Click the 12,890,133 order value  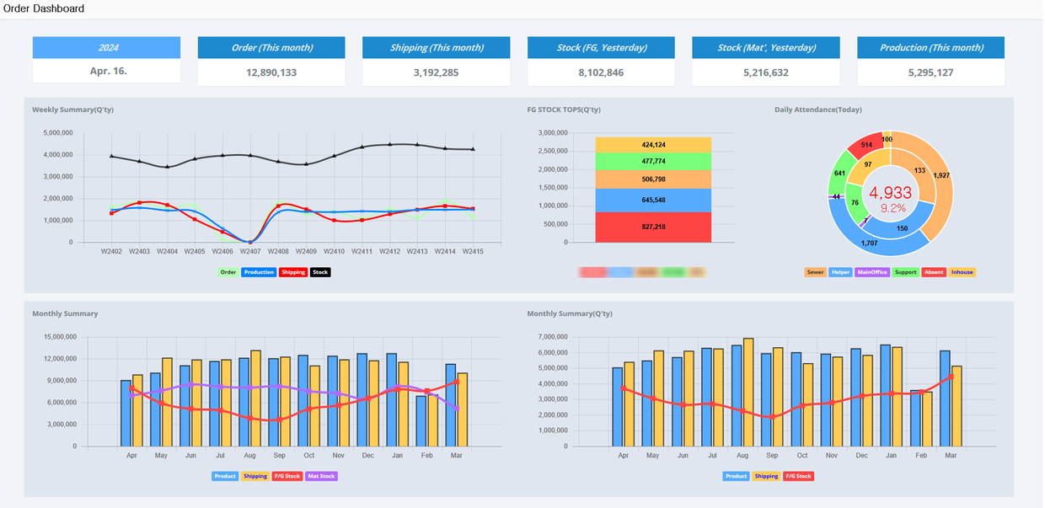click(x=271, y=72)
